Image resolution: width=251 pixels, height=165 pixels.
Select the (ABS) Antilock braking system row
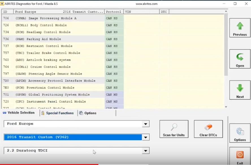click(113, 60)
